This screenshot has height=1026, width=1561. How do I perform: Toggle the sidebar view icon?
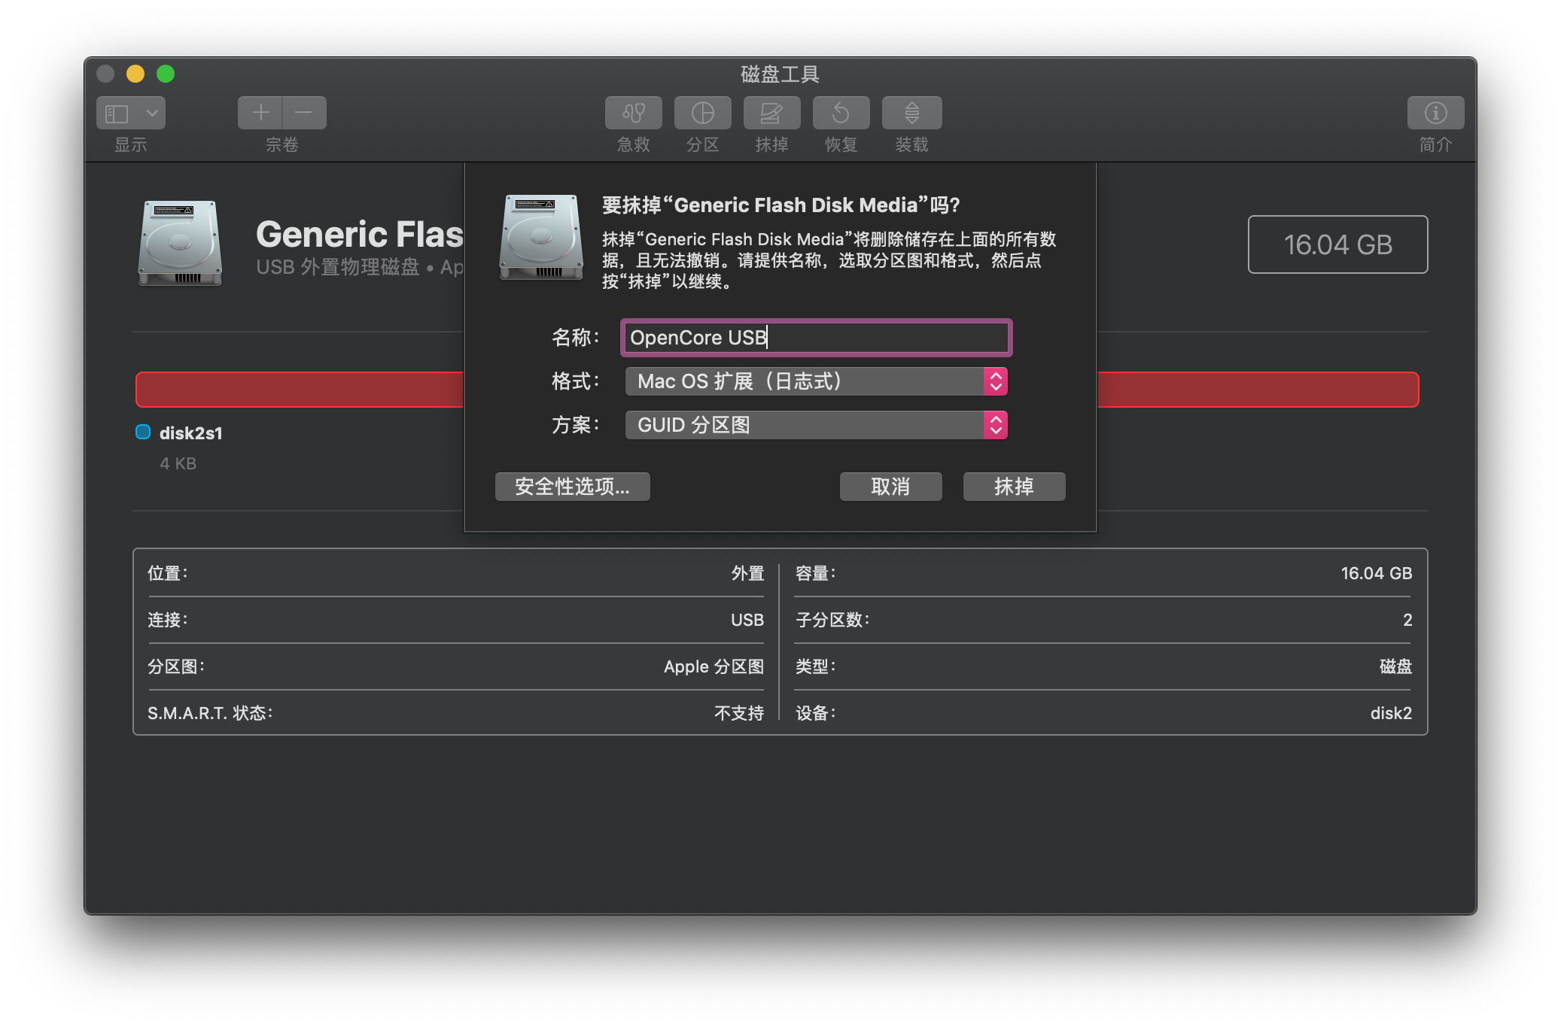(x=117, y=114)
